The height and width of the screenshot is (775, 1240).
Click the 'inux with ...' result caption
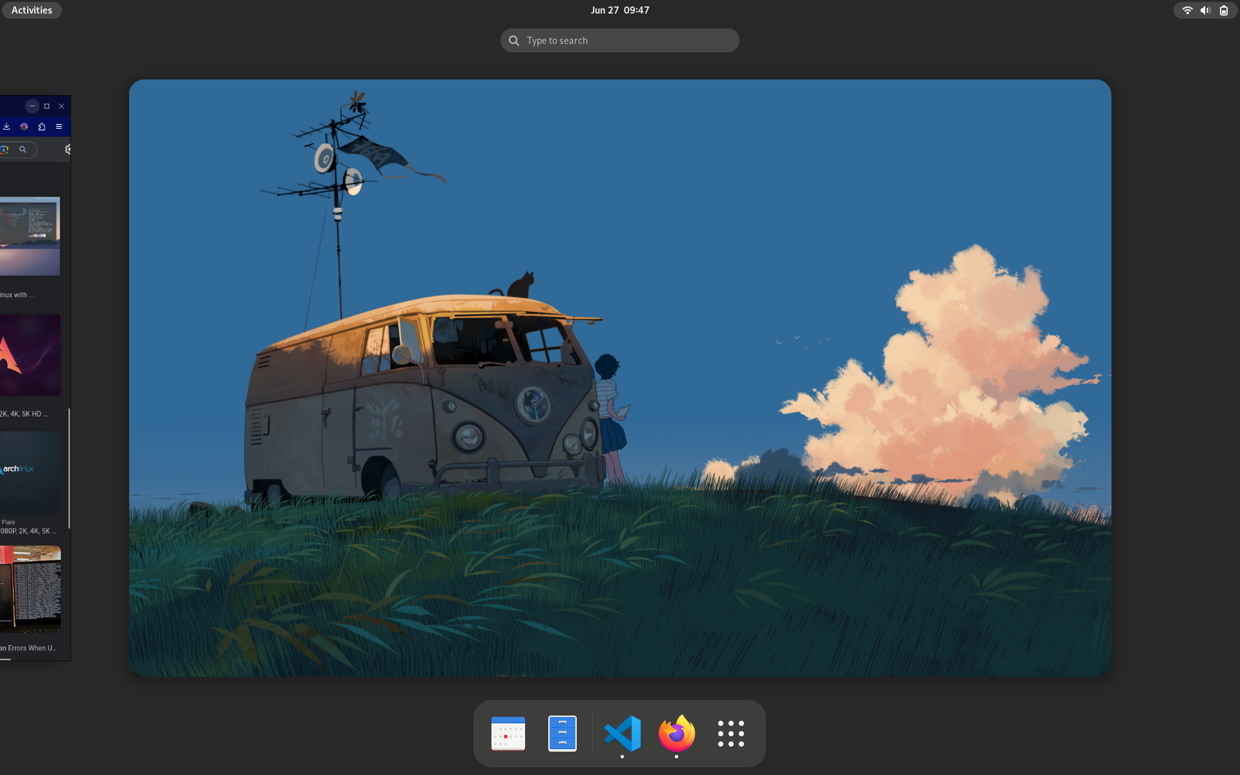(x=17, y=295)
